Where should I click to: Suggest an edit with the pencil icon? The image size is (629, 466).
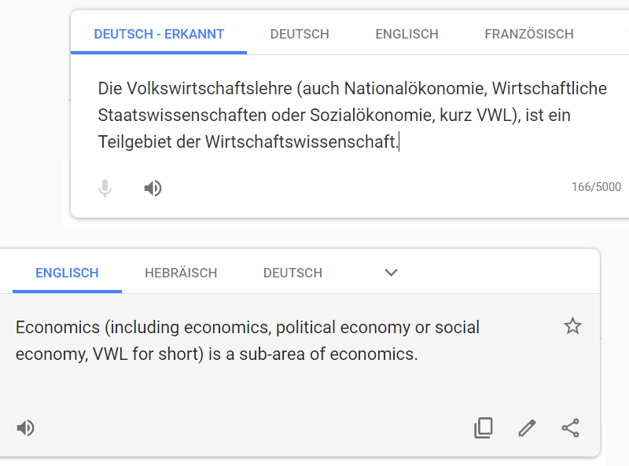click(x=527, y=428)
